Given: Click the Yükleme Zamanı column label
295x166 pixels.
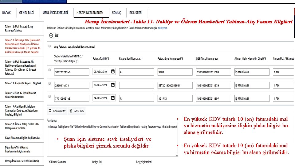Looking at the screenshot, I should point(57,162).
